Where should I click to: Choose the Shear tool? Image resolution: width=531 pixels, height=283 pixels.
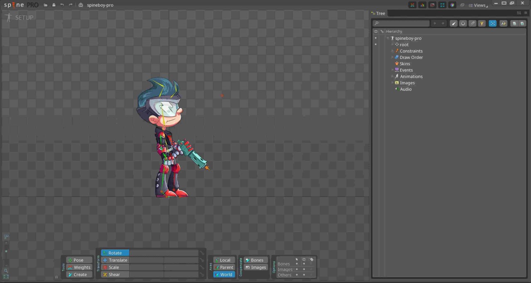click(114, 274)
